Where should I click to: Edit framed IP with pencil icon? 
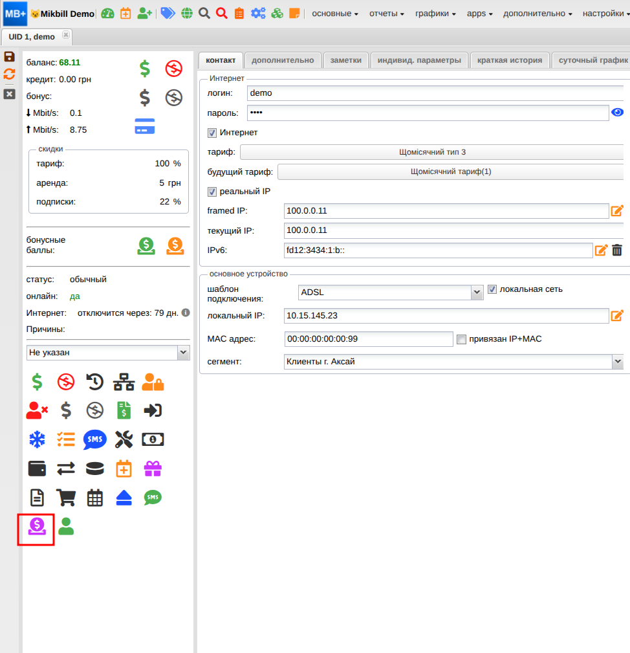click(x=617, y=211)
